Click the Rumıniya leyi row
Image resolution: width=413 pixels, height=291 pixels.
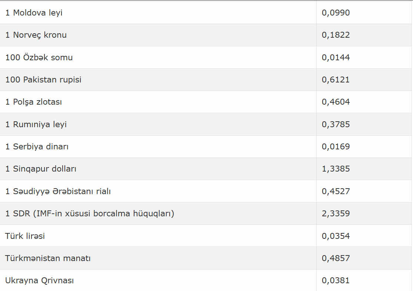pyautogui.click(x=206, y=124)
